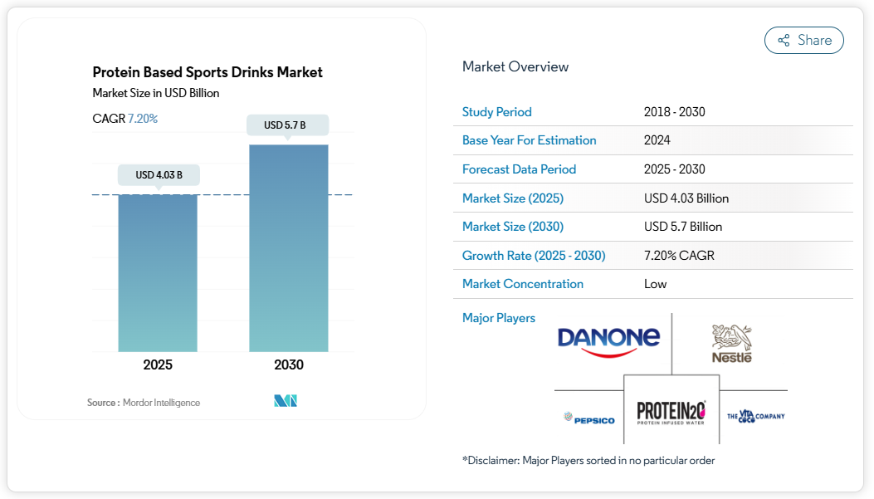
Task: Select the Base Year For Estimation label
Action: tap(529, 140)
